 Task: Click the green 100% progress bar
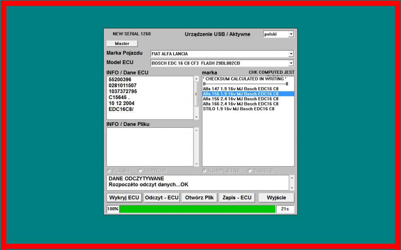(197, 209)
